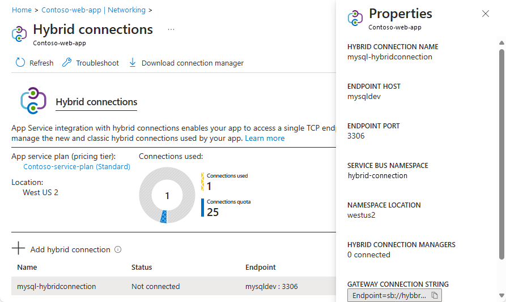Open Contoso-service-plan (Standard) link
Viewport: 506px width, 302px height.
76,166
